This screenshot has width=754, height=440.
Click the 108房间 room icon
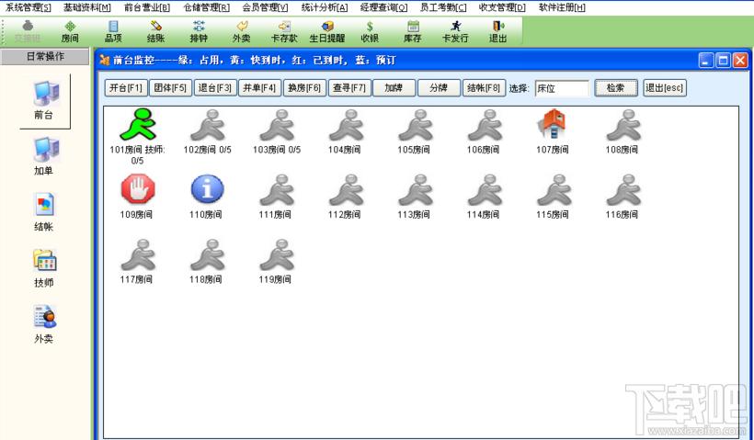[x=623, y=125]
